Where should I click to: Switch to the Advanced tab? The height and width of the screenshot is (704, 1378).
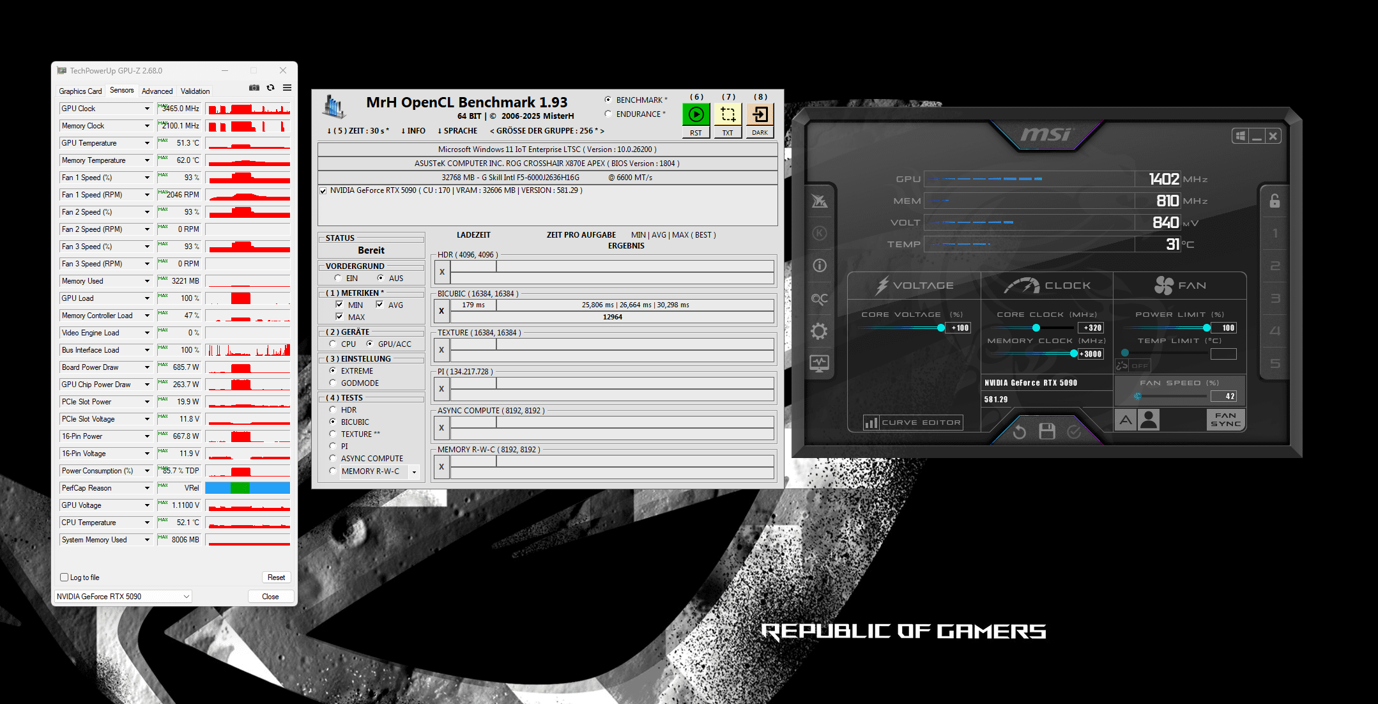157,91
